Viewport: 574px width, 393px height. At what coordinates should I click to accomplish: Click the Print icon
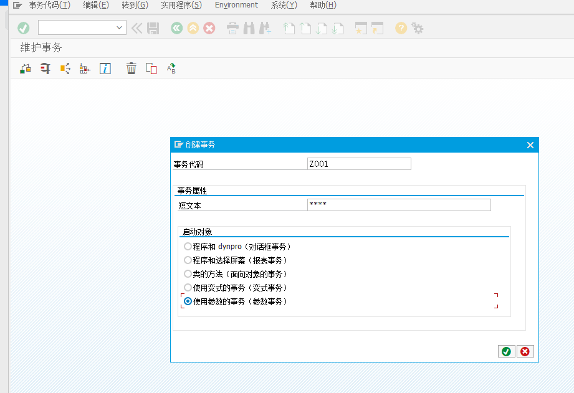[232, 28]
